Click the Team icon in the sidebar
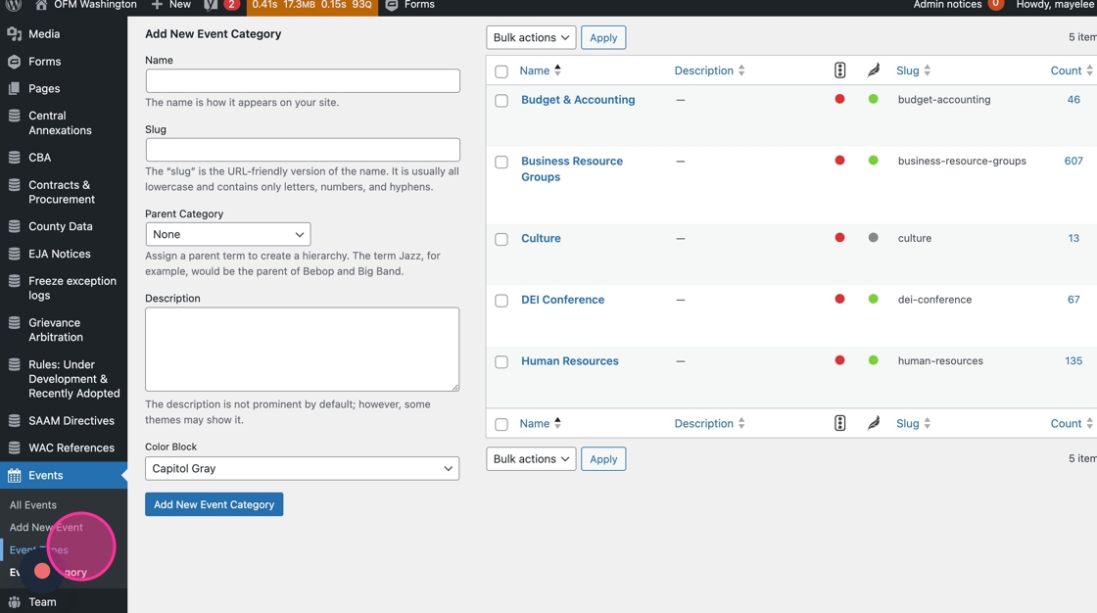1097x613 pixels. coord(14,602)
